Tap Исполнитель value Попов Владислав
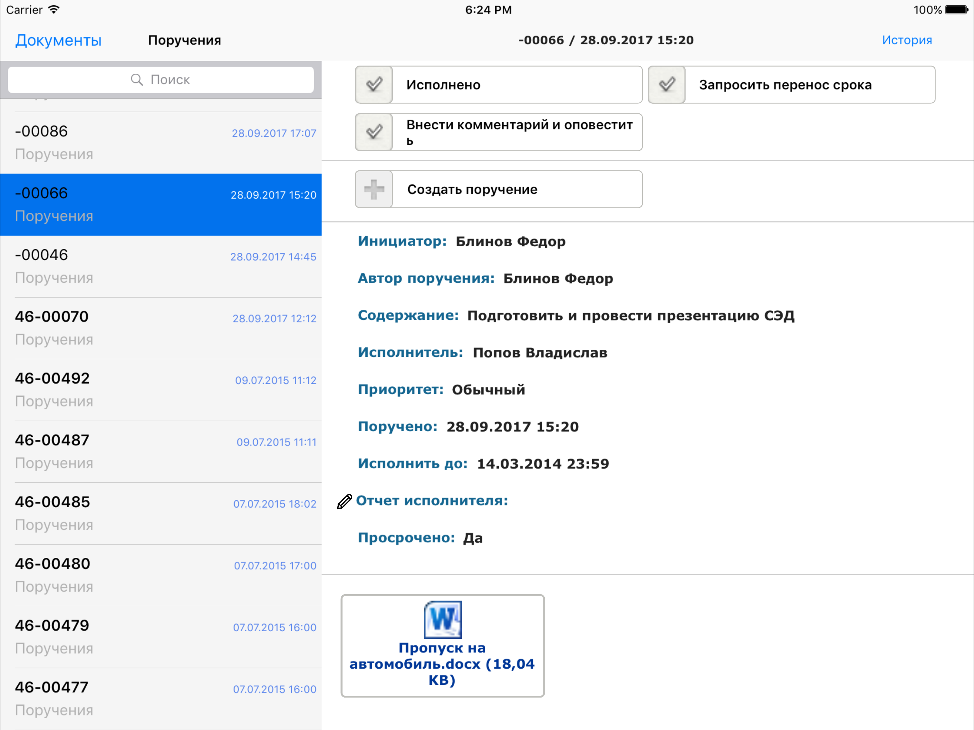Viewport: 974px width, 730px height. (x=540, y=353)
